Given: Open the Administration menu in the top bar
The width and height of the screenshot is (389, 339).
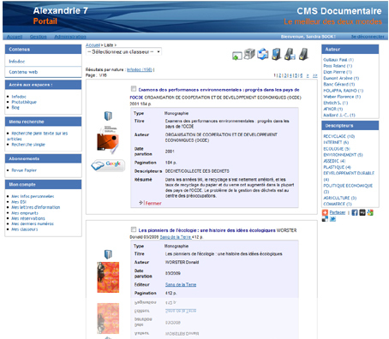Looking at the screenshot, I should [70, 37].
